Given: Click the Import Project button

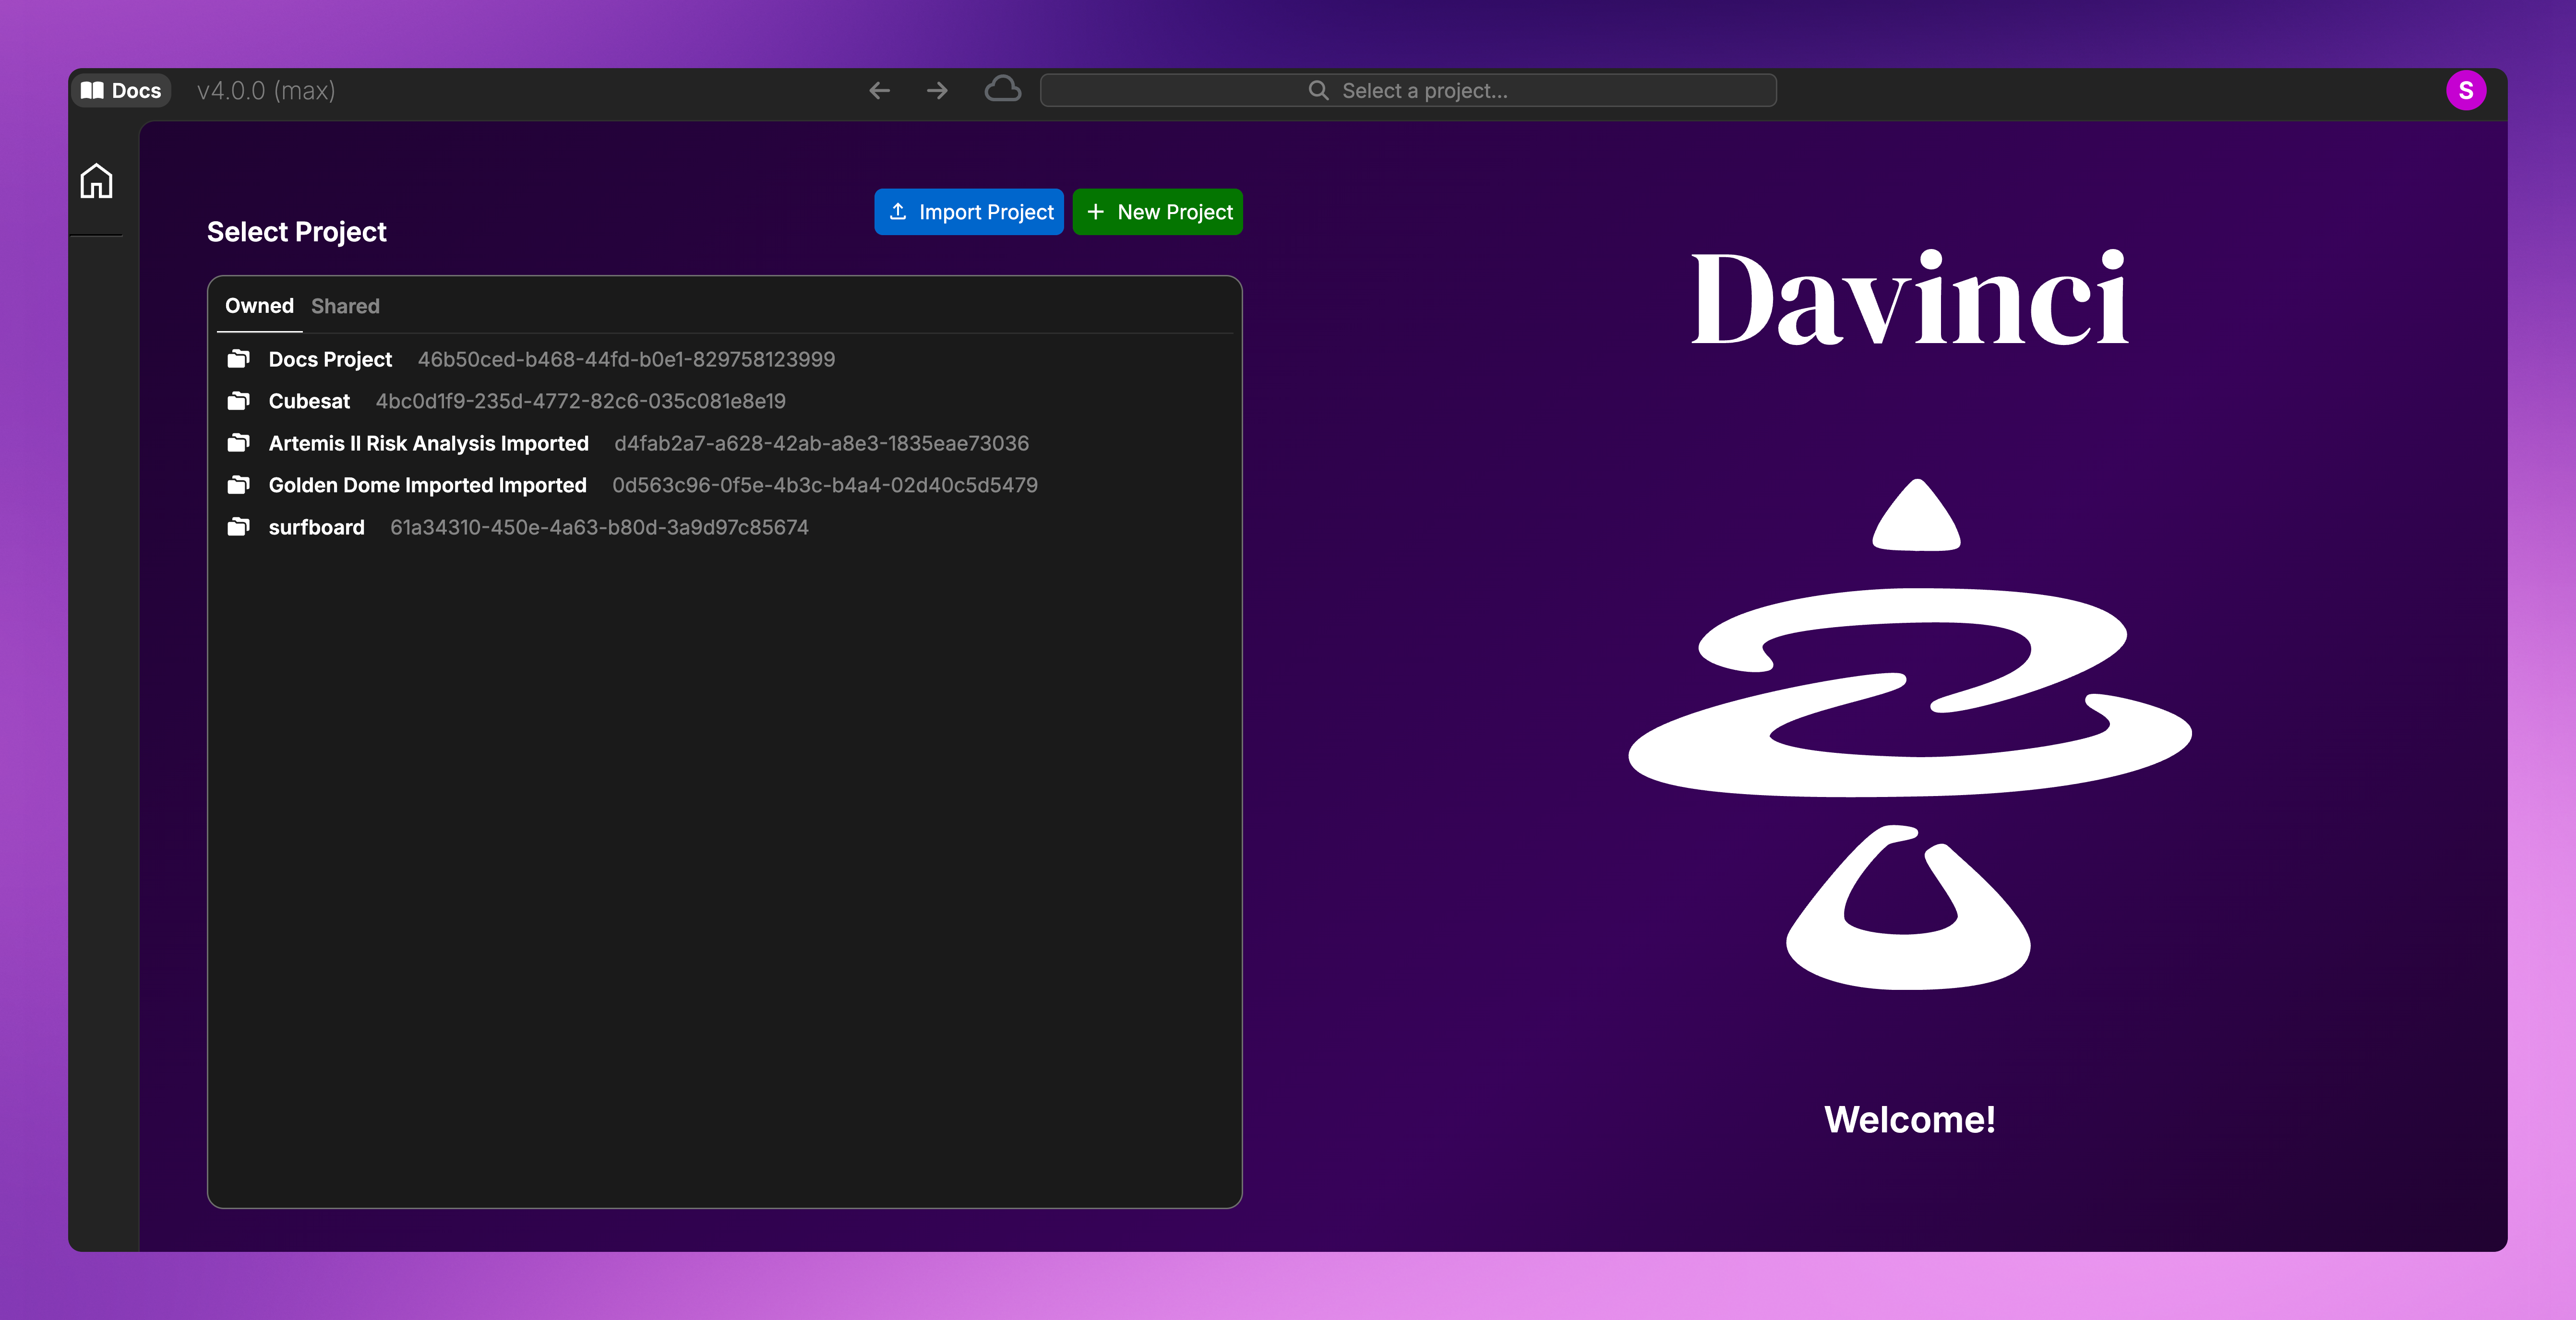Looking at the screenshot, I should [x=968, y=212].
